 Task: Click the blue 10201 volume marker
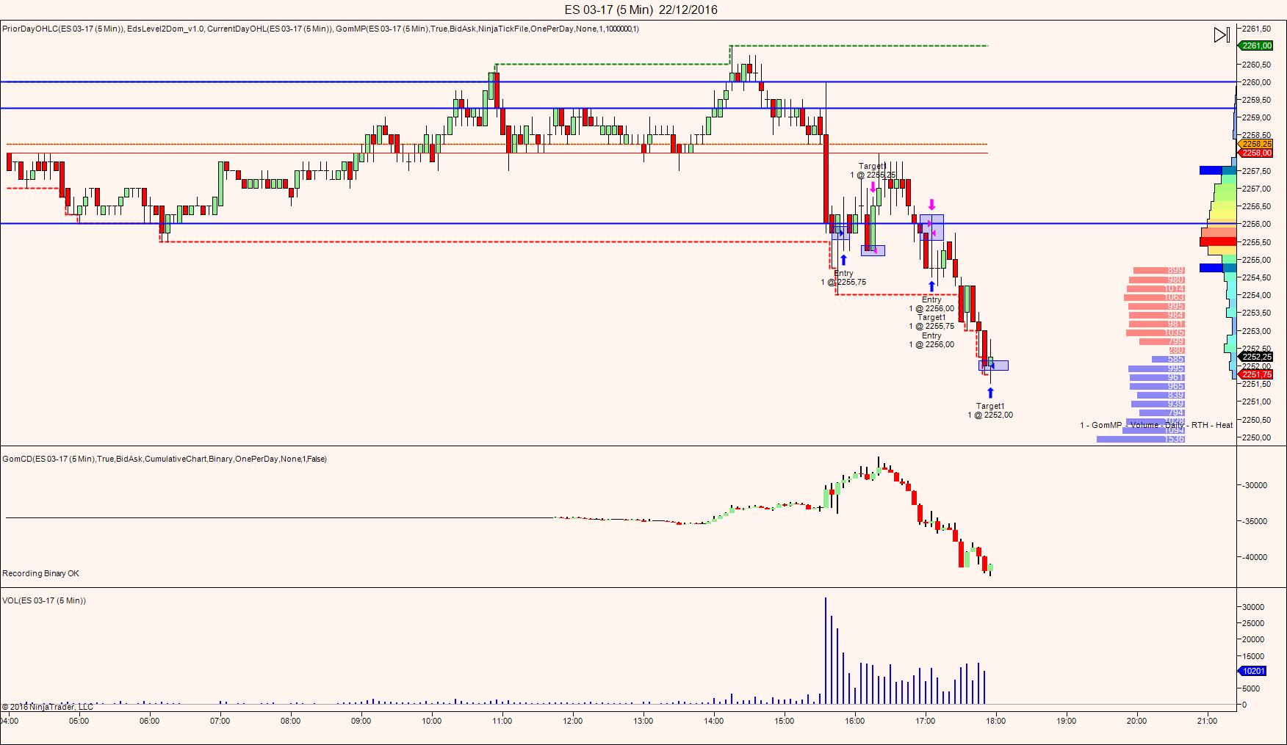click(1253, 671)
